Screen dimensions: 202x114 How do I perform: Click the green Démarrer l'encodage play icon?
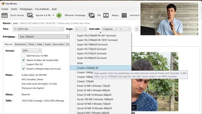(59, 15)
